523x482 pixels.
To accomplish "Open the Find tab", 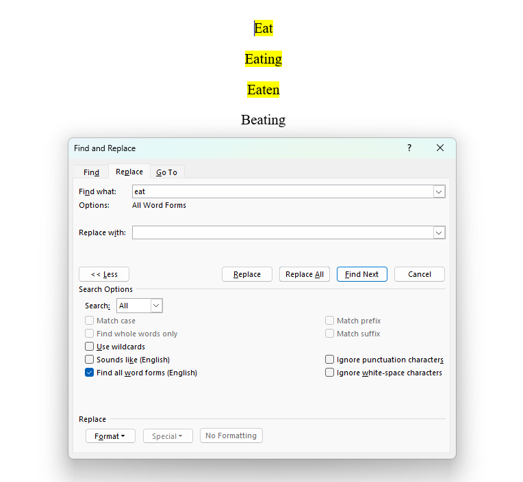I will click(91, 172).
